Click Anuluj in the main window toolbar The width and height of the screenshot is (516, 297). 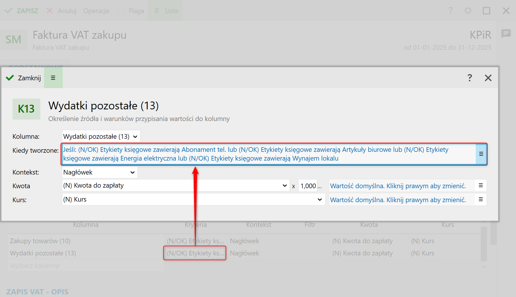pyautogui.click(x=62, y=11)
